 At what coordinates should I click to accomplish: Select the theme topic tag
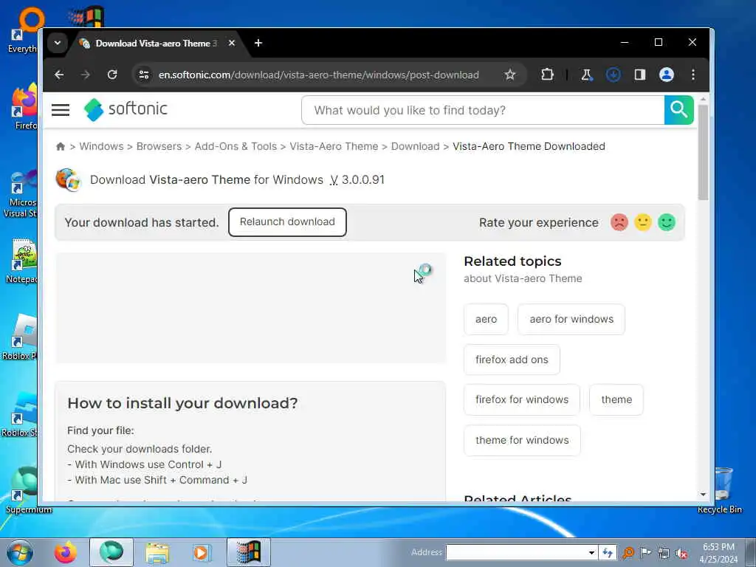tap(616, 399)
